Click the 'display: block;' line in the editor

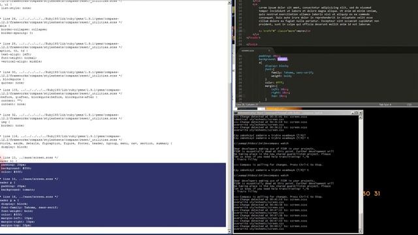(x=277, y=66)
